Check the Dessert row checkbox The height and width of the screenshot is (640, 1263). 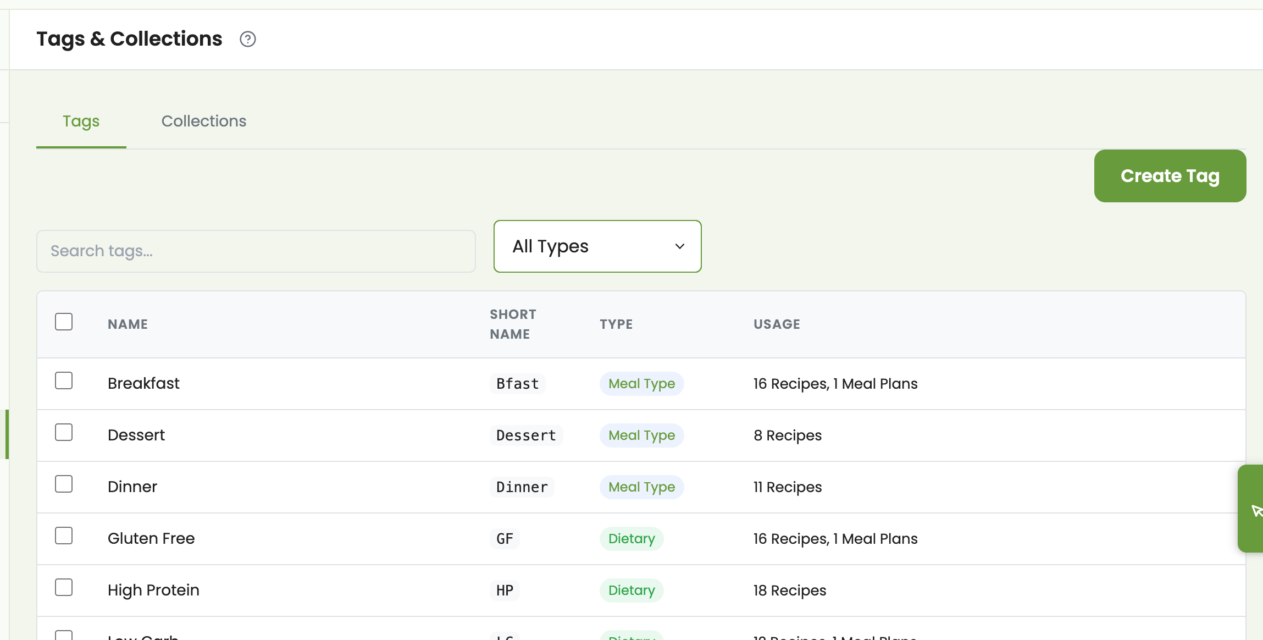[64, 432]
